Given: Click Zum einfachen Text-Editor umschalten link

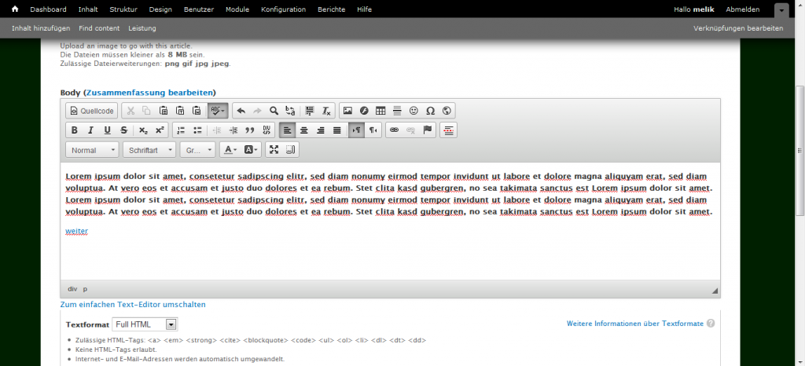Looking at the screenshot, I should coord(133,304).
